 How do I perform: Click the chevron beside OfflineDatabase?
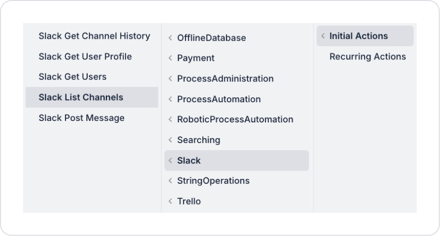(x=170, y=38)
